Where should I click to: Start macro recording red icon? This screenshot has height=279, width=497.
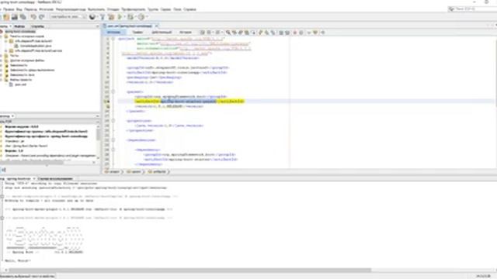point(295,33)
